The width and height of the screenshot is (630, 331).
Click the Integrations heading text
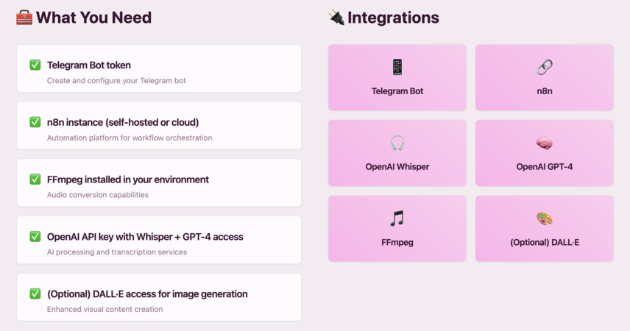393,18
